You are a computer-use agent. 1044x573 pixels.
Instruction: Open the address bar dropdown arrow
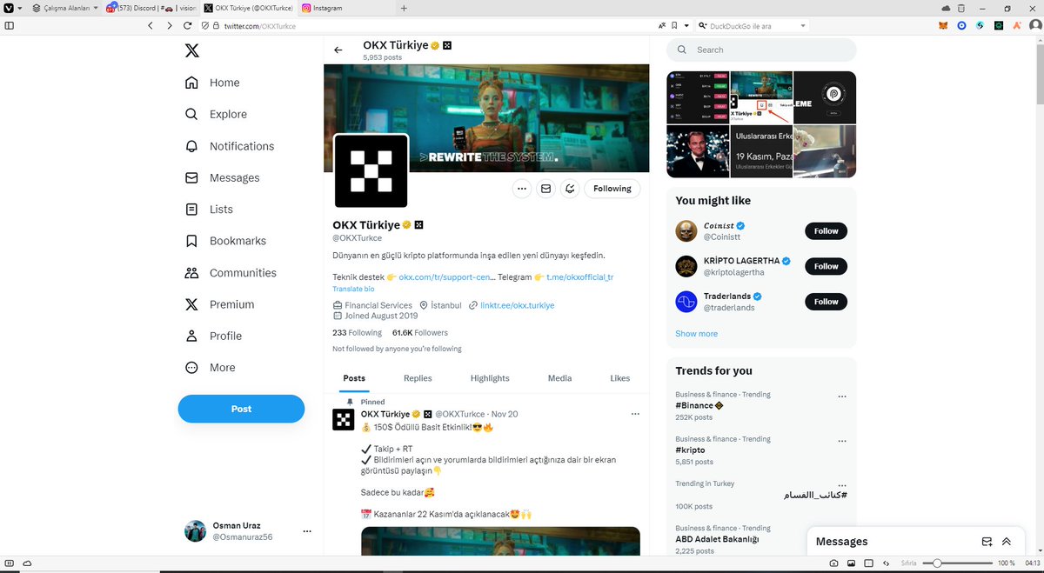click(x=687, y=26)
